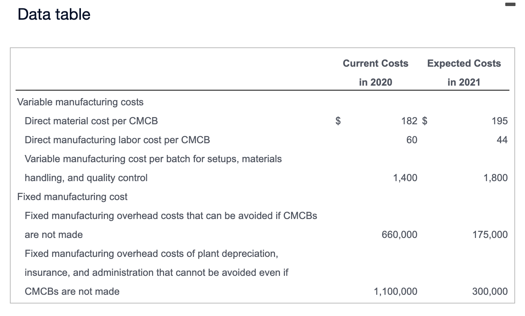The image size is (525, 316).
Task: Click the plant depreciation and insurance row label
Action: pos(152,253)
